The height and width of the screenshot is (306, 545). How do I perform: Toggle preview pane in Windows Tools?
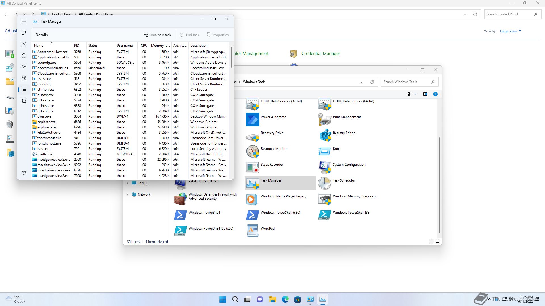coord(425,94)
